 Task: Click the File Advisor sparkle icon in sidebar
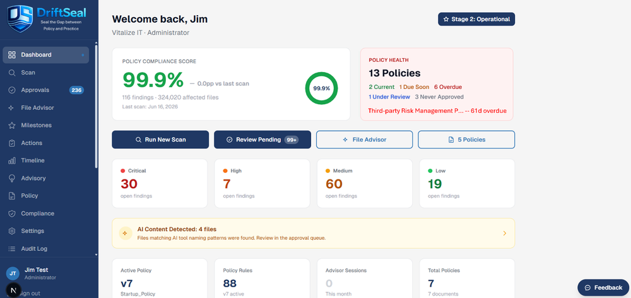[x=12, y=108]
